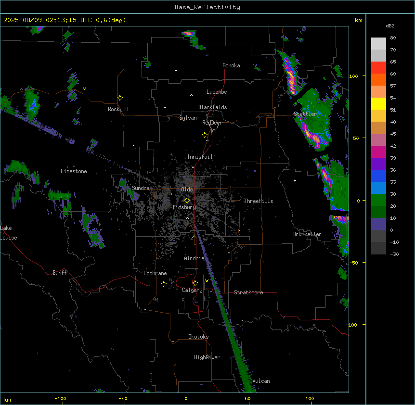Click the yellow diamond marker south of RedDeer
415x405 pixels.
[205, 135]
